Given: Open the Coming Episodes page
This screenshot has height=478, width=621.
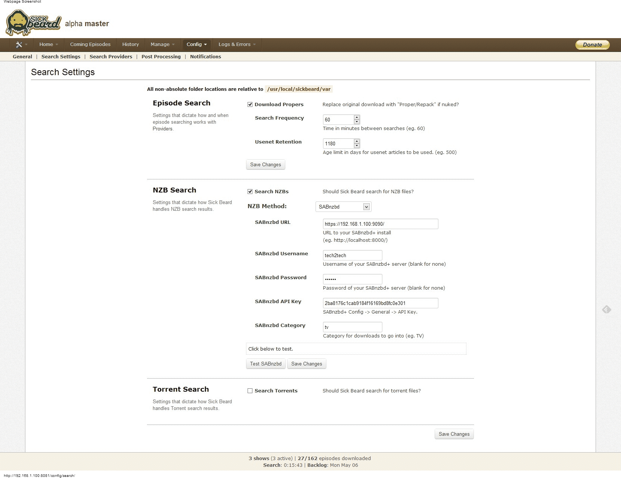Looking at the screenshot, I should point(90,44).
